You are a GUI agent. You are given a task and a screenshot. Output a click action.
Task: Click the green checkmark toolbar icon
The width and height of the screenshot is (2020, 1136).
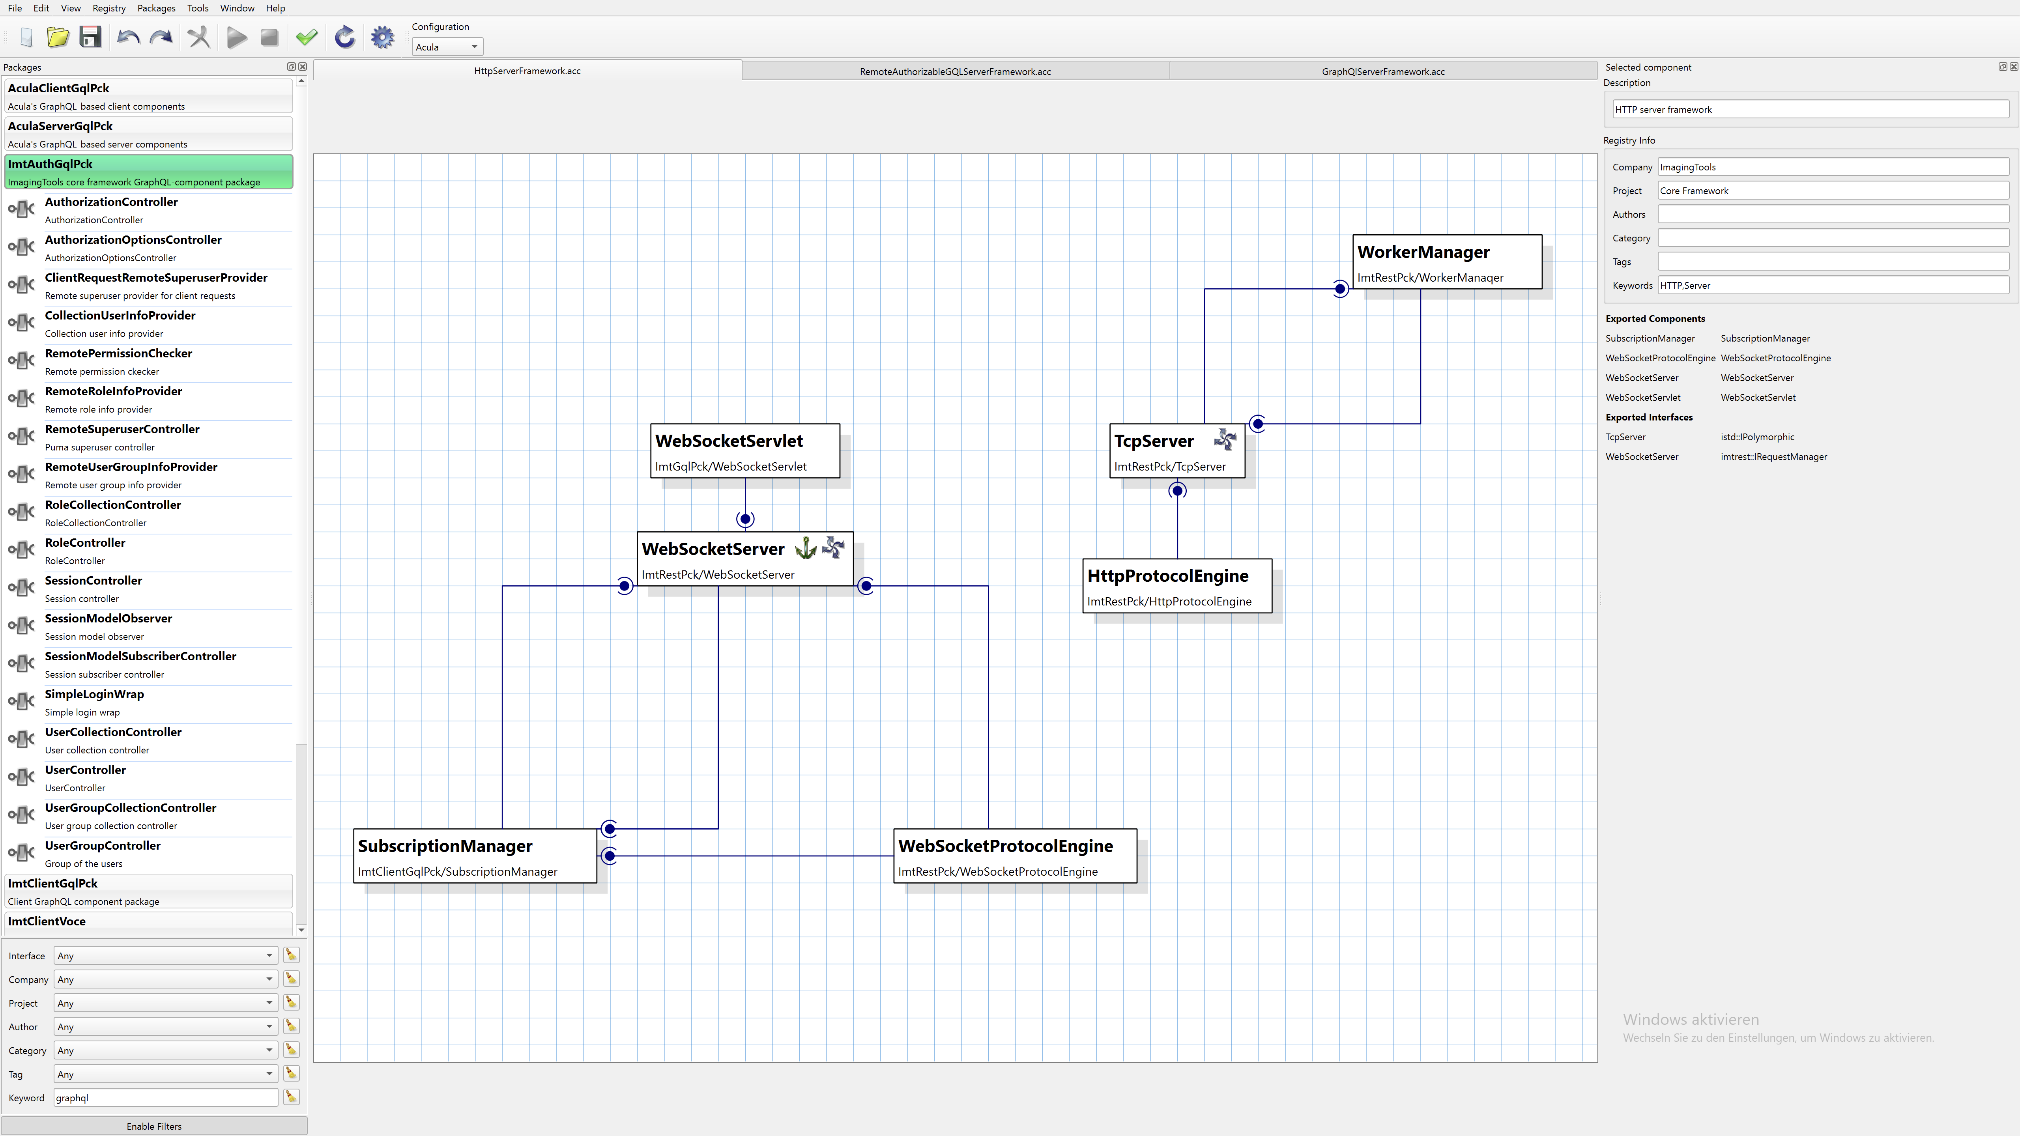click(x=307, y=37)
